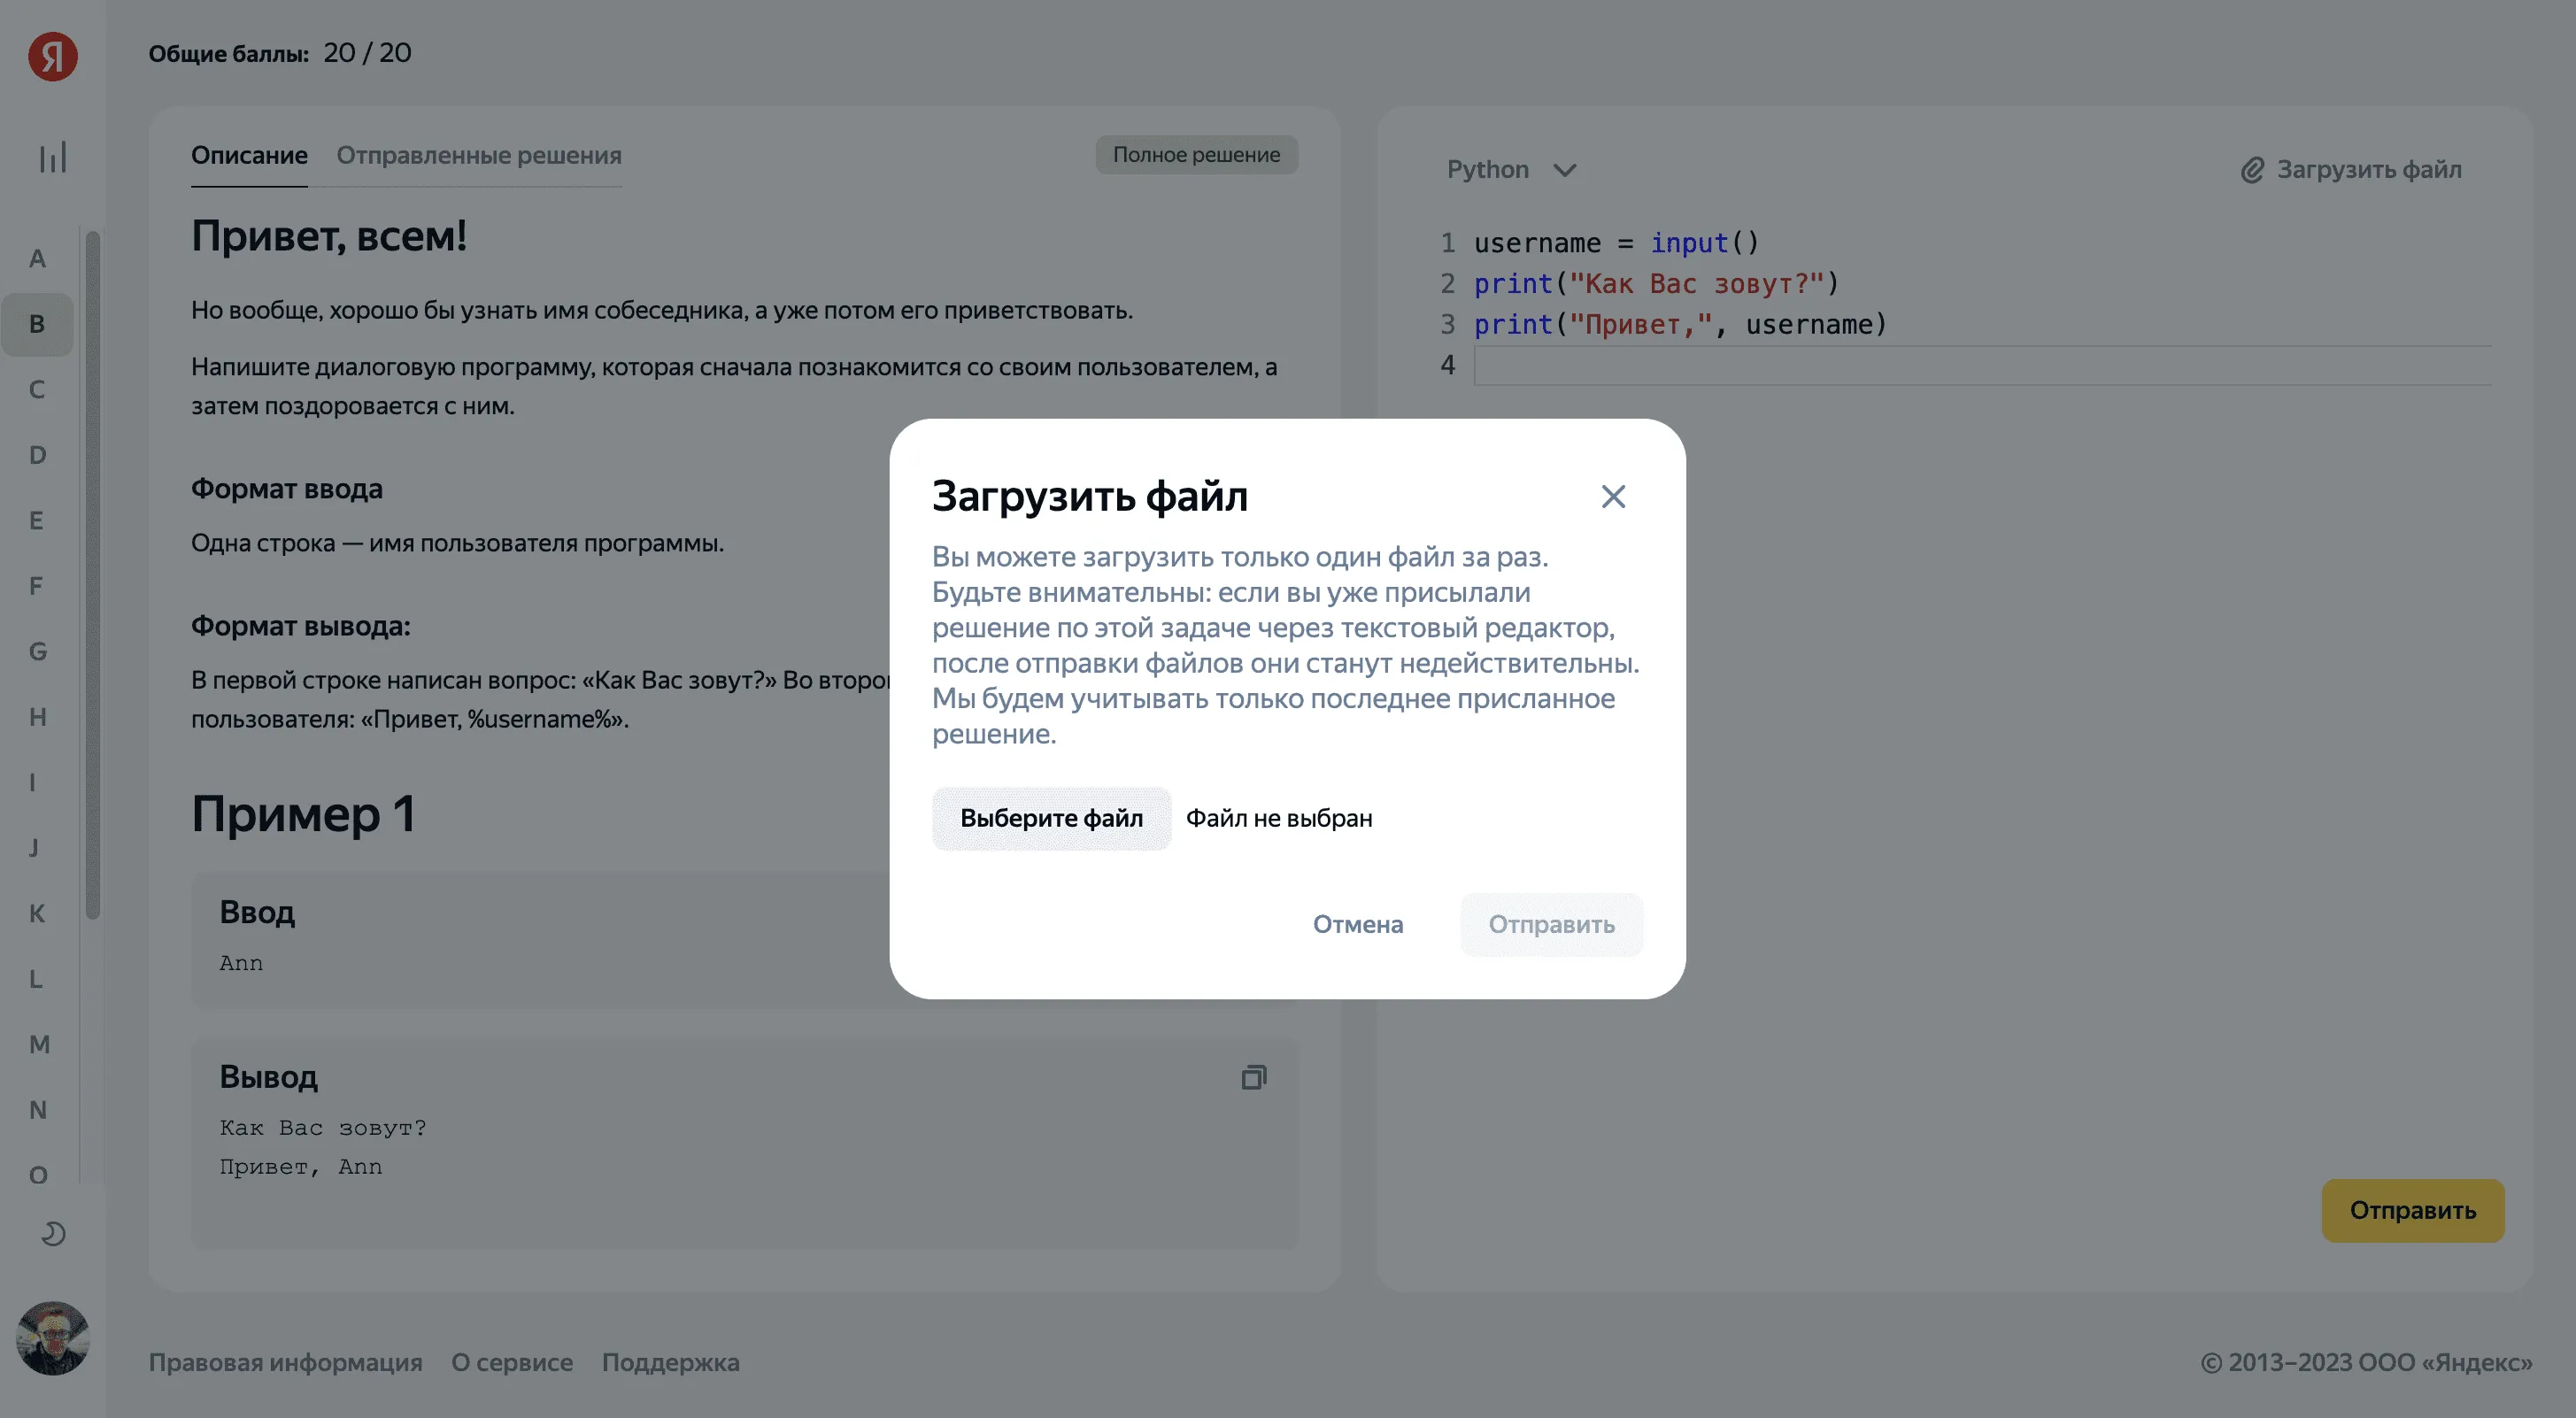Select task E in sidebar

[x=37, y=521]
